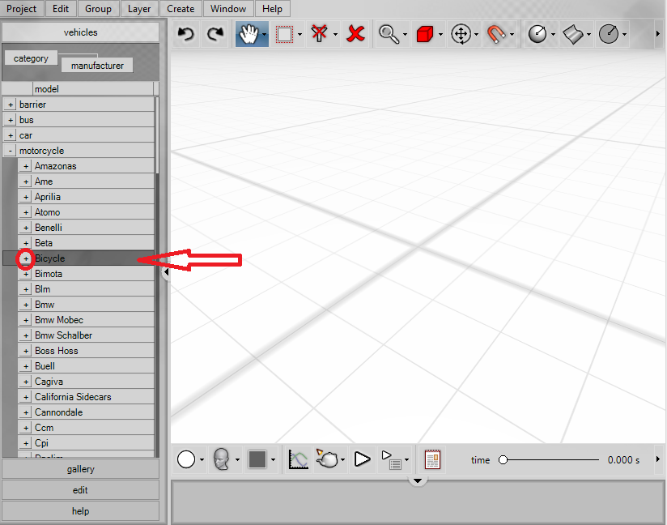
Task: Select the Cannondale row
Action: click(x=86, y=412)
